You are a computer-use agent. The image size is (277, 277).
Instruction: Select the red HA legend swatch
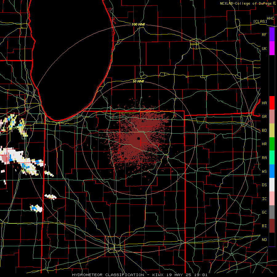tap(272, 103)
